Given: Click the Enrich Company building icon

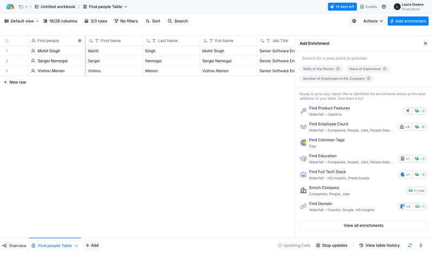Looking at the screenshot, I should (303, 191).
